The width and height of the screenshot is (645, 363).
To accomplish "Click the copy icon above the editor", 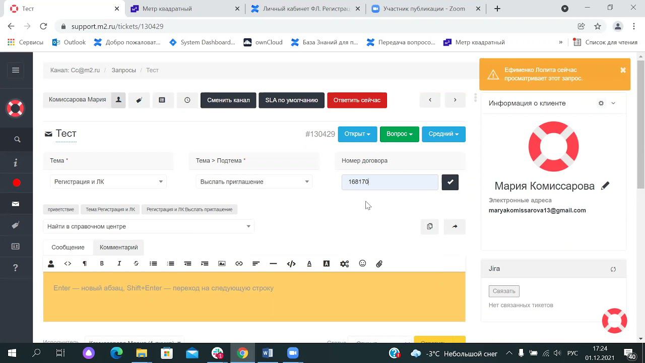I will pos(430,226).
